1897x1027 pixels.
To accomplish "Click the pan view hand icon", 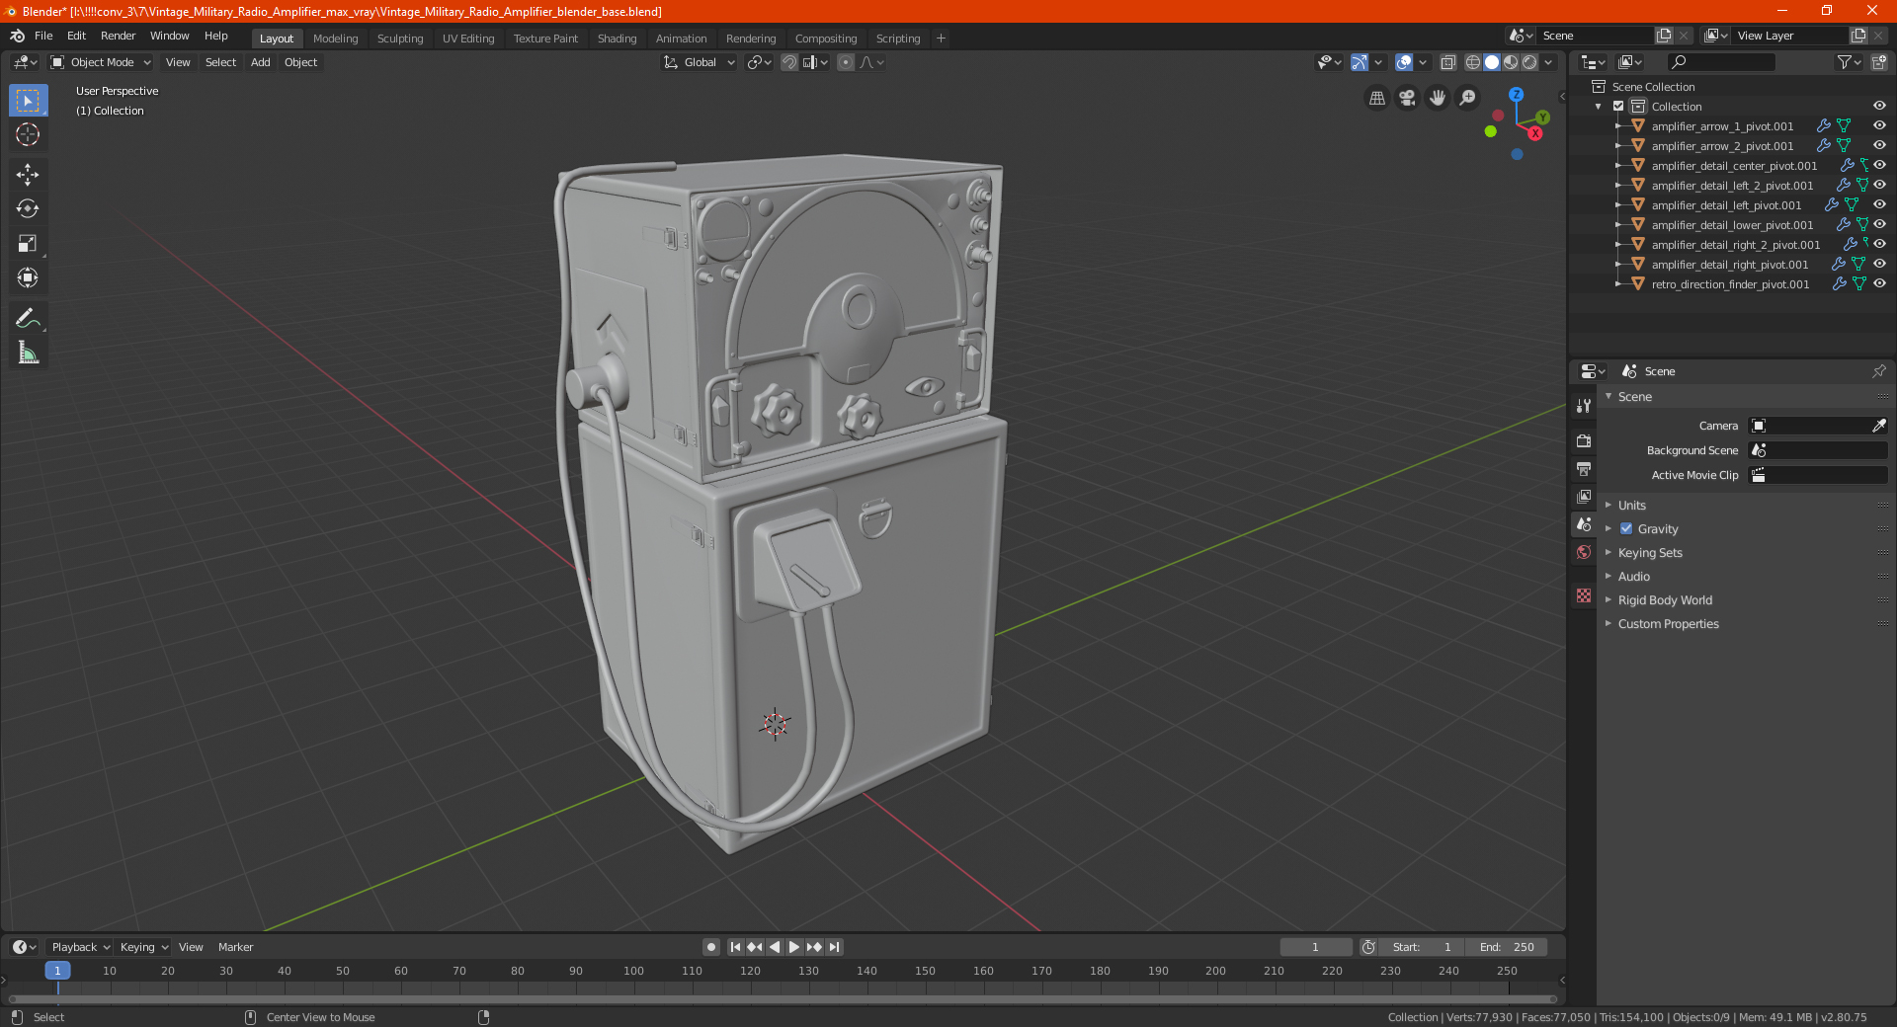I will [x=1438, y=98].
